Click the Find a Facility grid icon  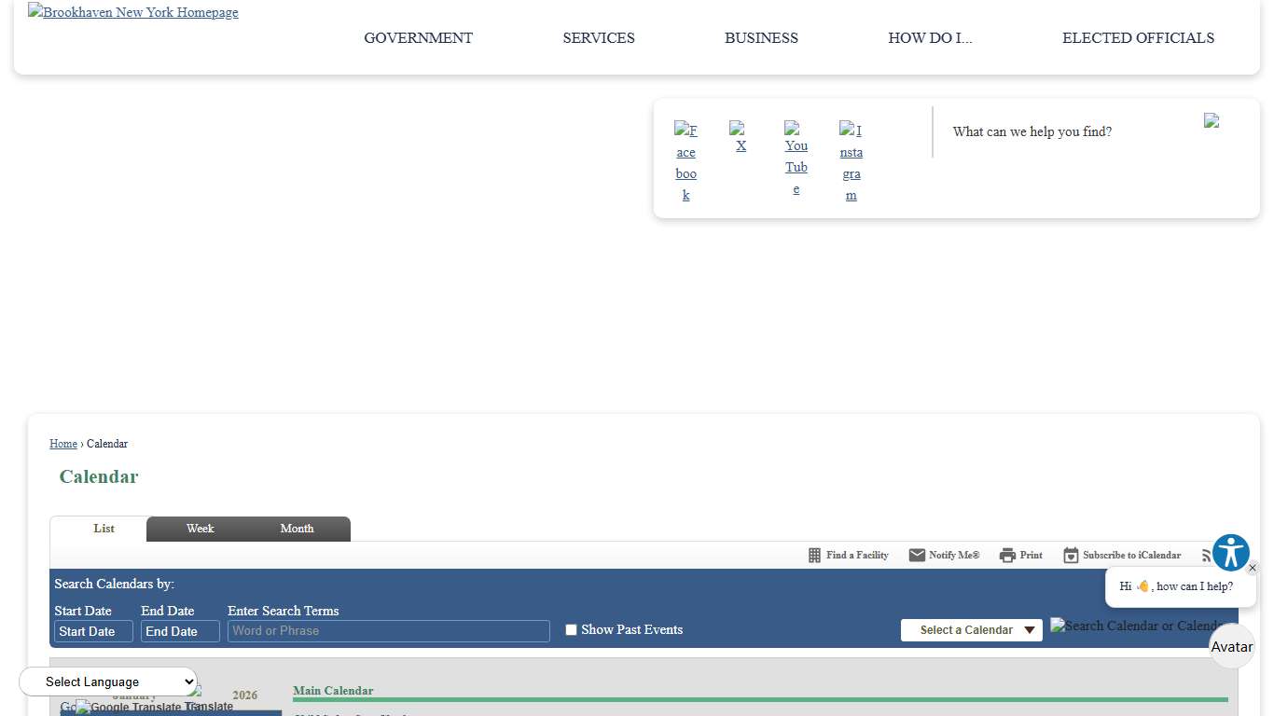coord(814,556)
